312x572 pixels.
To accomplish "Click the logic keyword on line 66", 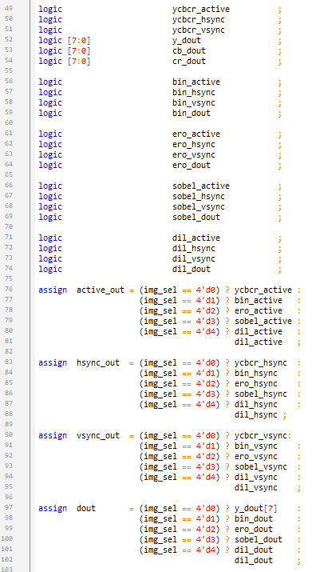I will [x=50, y=186].
